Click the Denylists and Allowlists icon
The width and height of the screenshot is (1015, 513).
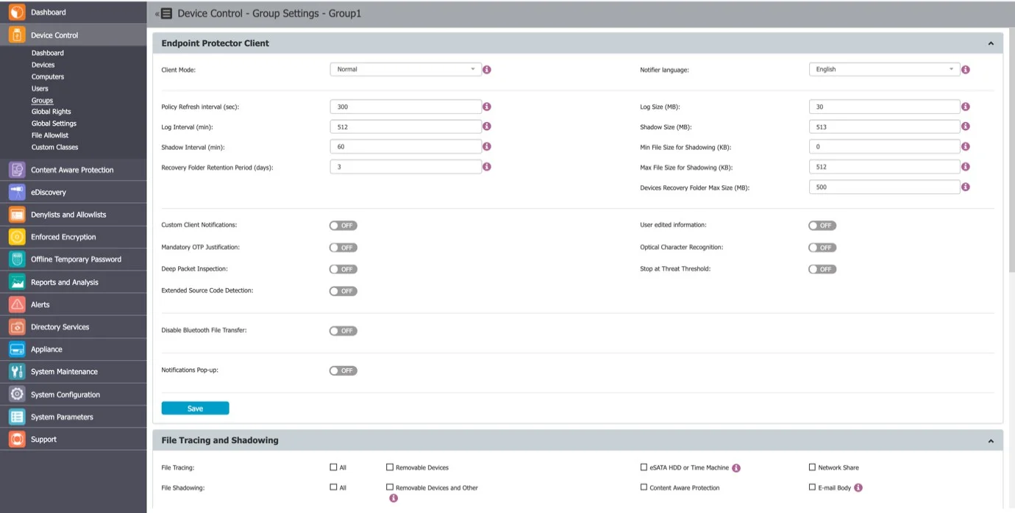(17, 215)
